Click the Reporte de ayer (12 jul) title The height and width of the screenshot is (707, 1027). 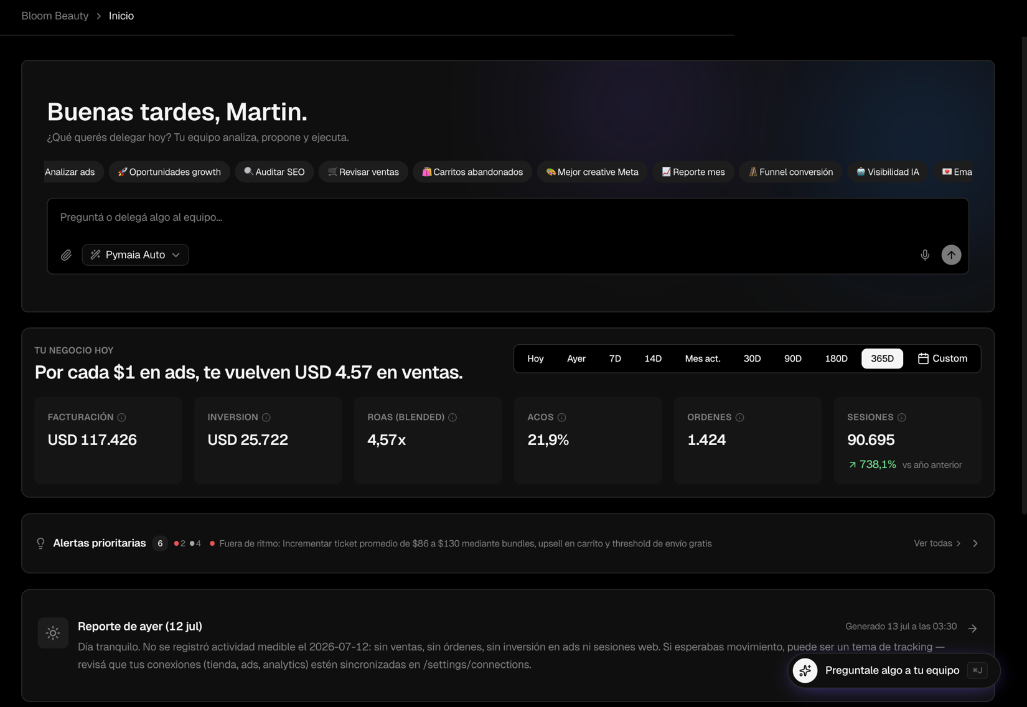point(140,626)
